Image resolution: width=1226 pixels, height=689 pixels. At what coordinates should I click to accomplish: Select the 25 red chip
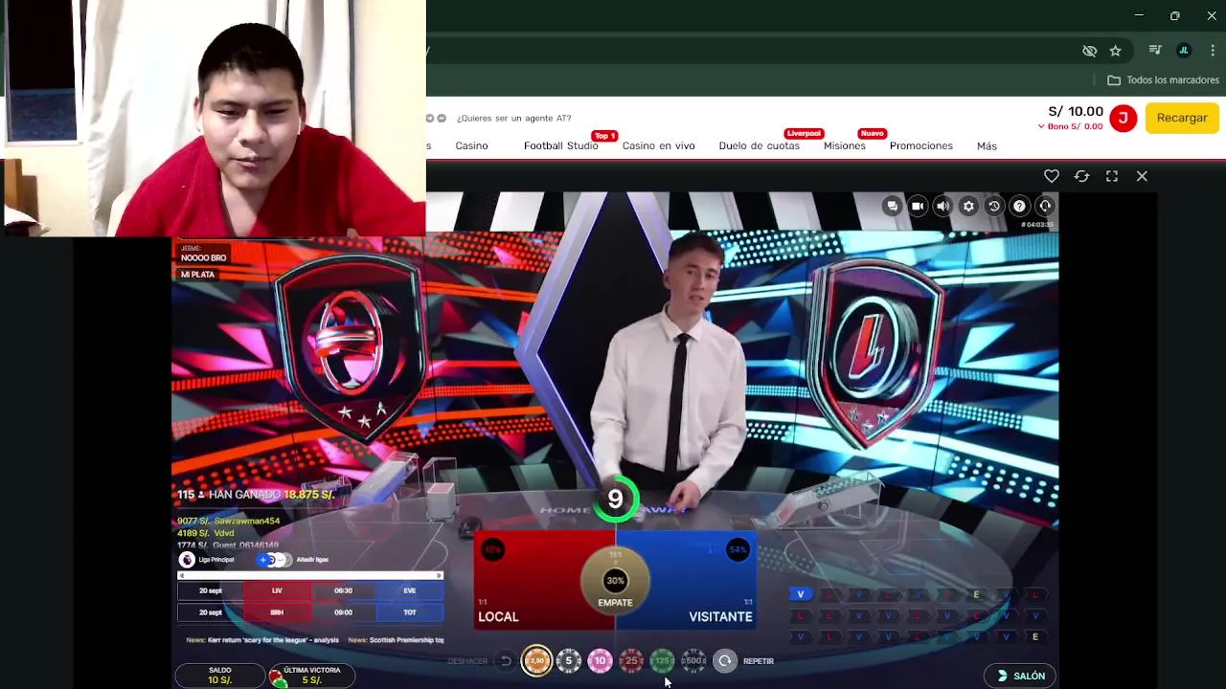[x=631, y=660]
